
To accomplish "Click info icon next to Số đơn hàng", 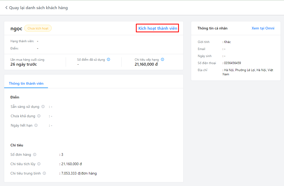I will pyautogui.click(x=35, y=154).
